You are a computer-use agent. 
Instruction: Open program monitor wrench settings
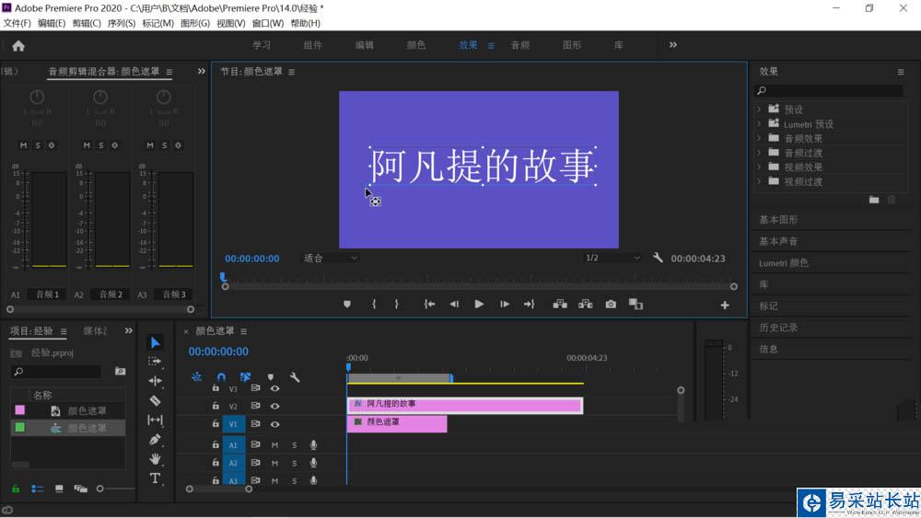pyautogui.click(x=658, y=258)
